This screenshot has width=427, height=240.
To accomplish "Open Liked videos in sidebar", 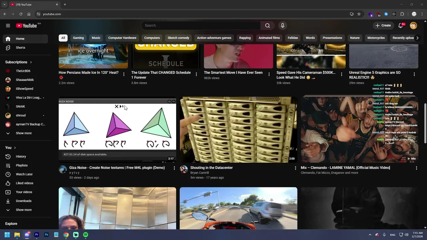I will point(25,183).
